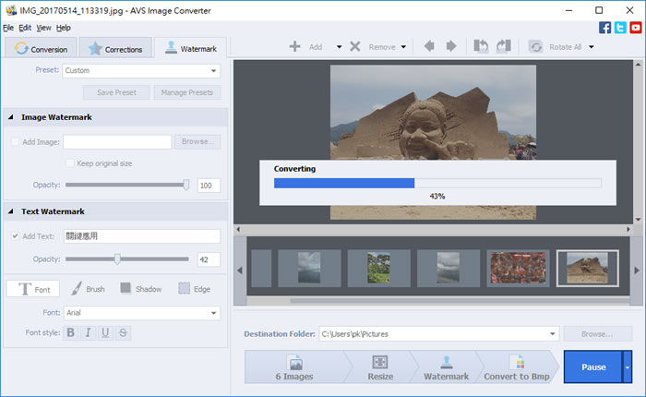Toggle Underline font style
The image size is (646, 397).
[x=105, y=332]
